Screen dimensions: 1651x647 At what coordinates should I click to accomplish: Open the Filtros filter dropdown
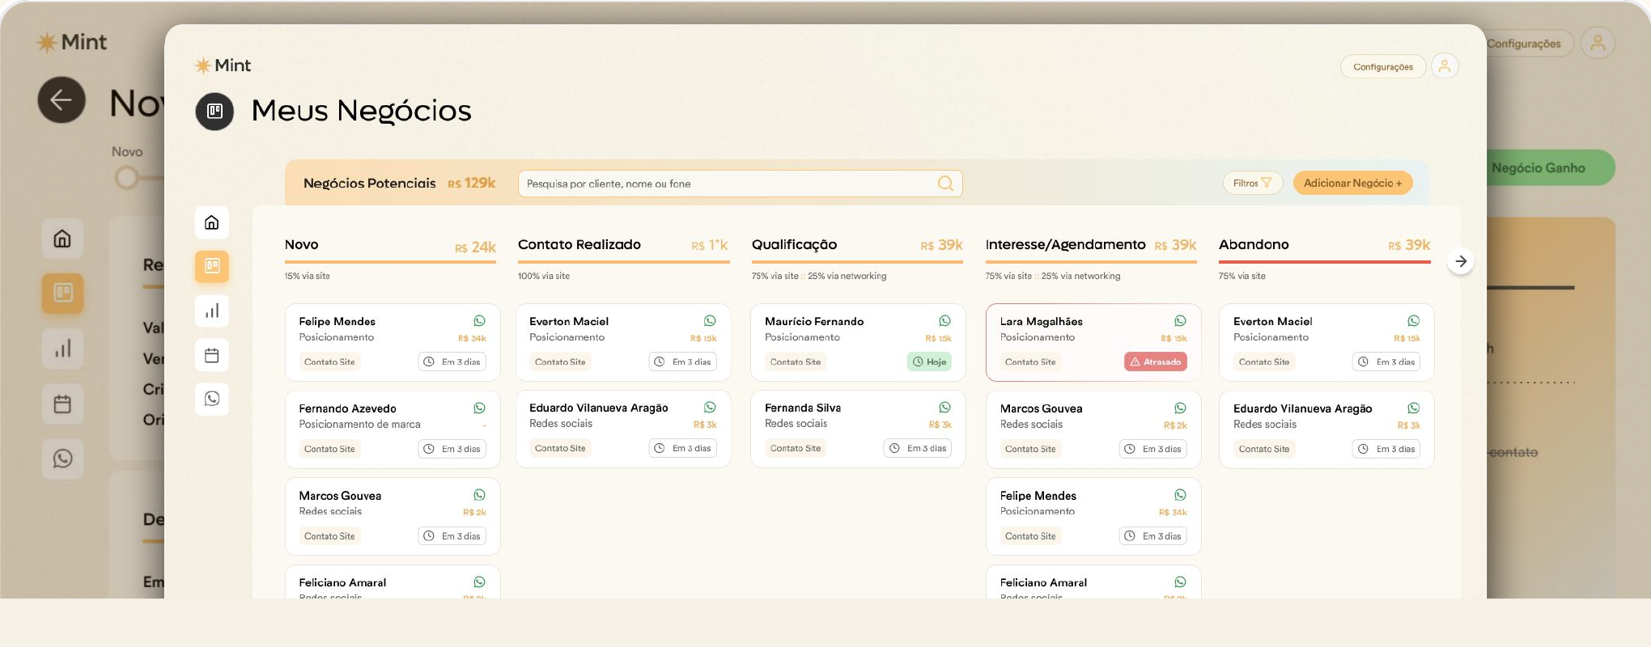[1252, 183]
